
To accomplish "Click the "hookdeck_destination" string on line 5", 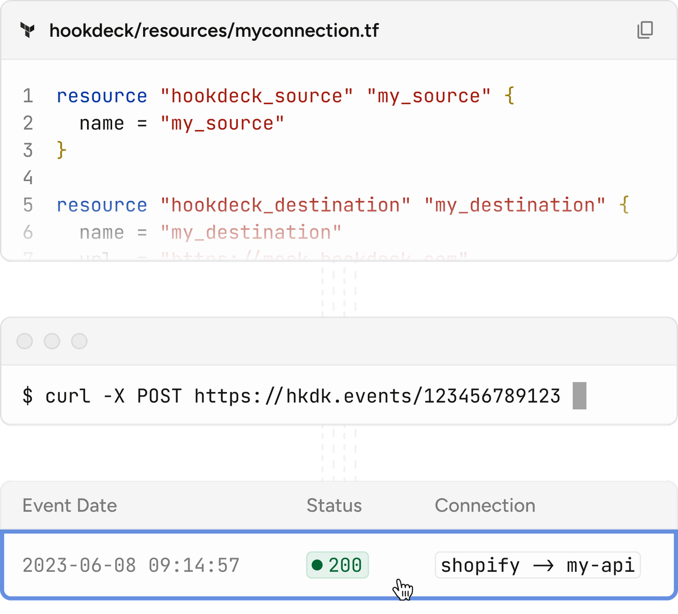I will 285,205.
